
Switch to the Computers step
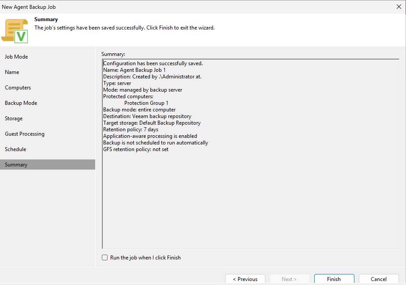pos(18,88)
